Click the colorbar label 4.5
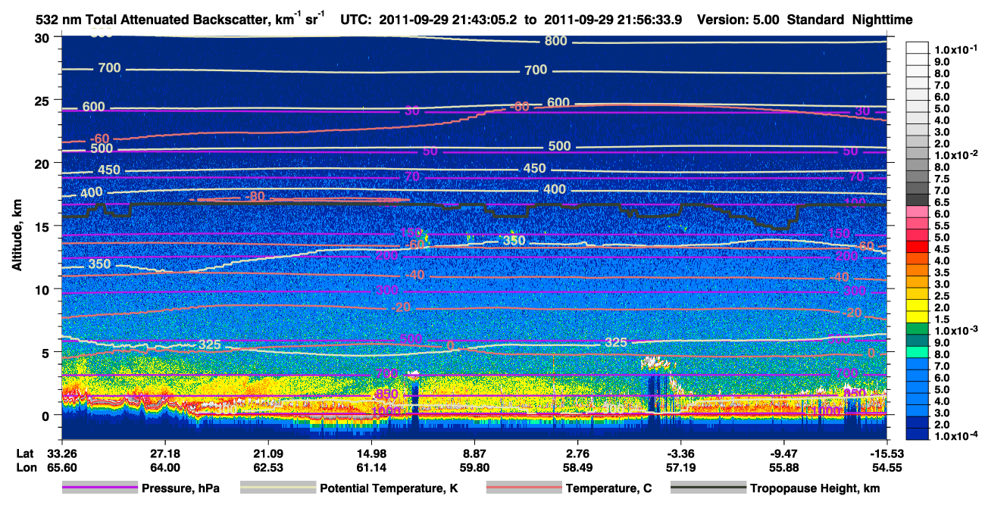 tap(941, 249)
